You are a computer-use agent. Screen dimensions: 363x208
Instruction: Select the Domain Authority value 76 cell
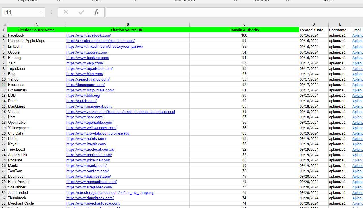[244, 193]
